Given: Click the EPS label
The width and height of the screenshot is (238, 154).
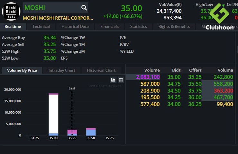Looking at the screenshot, I should point(64,58).
